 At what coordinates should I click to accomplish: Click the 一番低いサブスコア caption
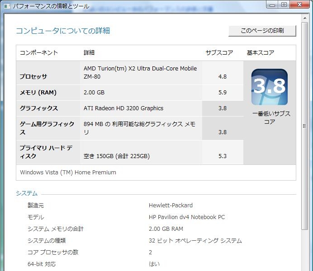(x=271, y=117)
